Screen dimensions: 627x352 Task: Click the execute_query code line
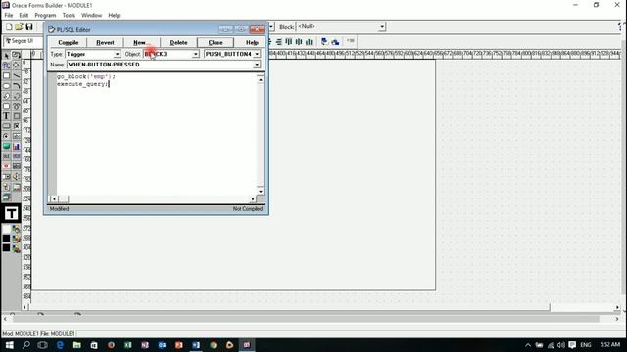pyautogui.click(x=82, y=84)
